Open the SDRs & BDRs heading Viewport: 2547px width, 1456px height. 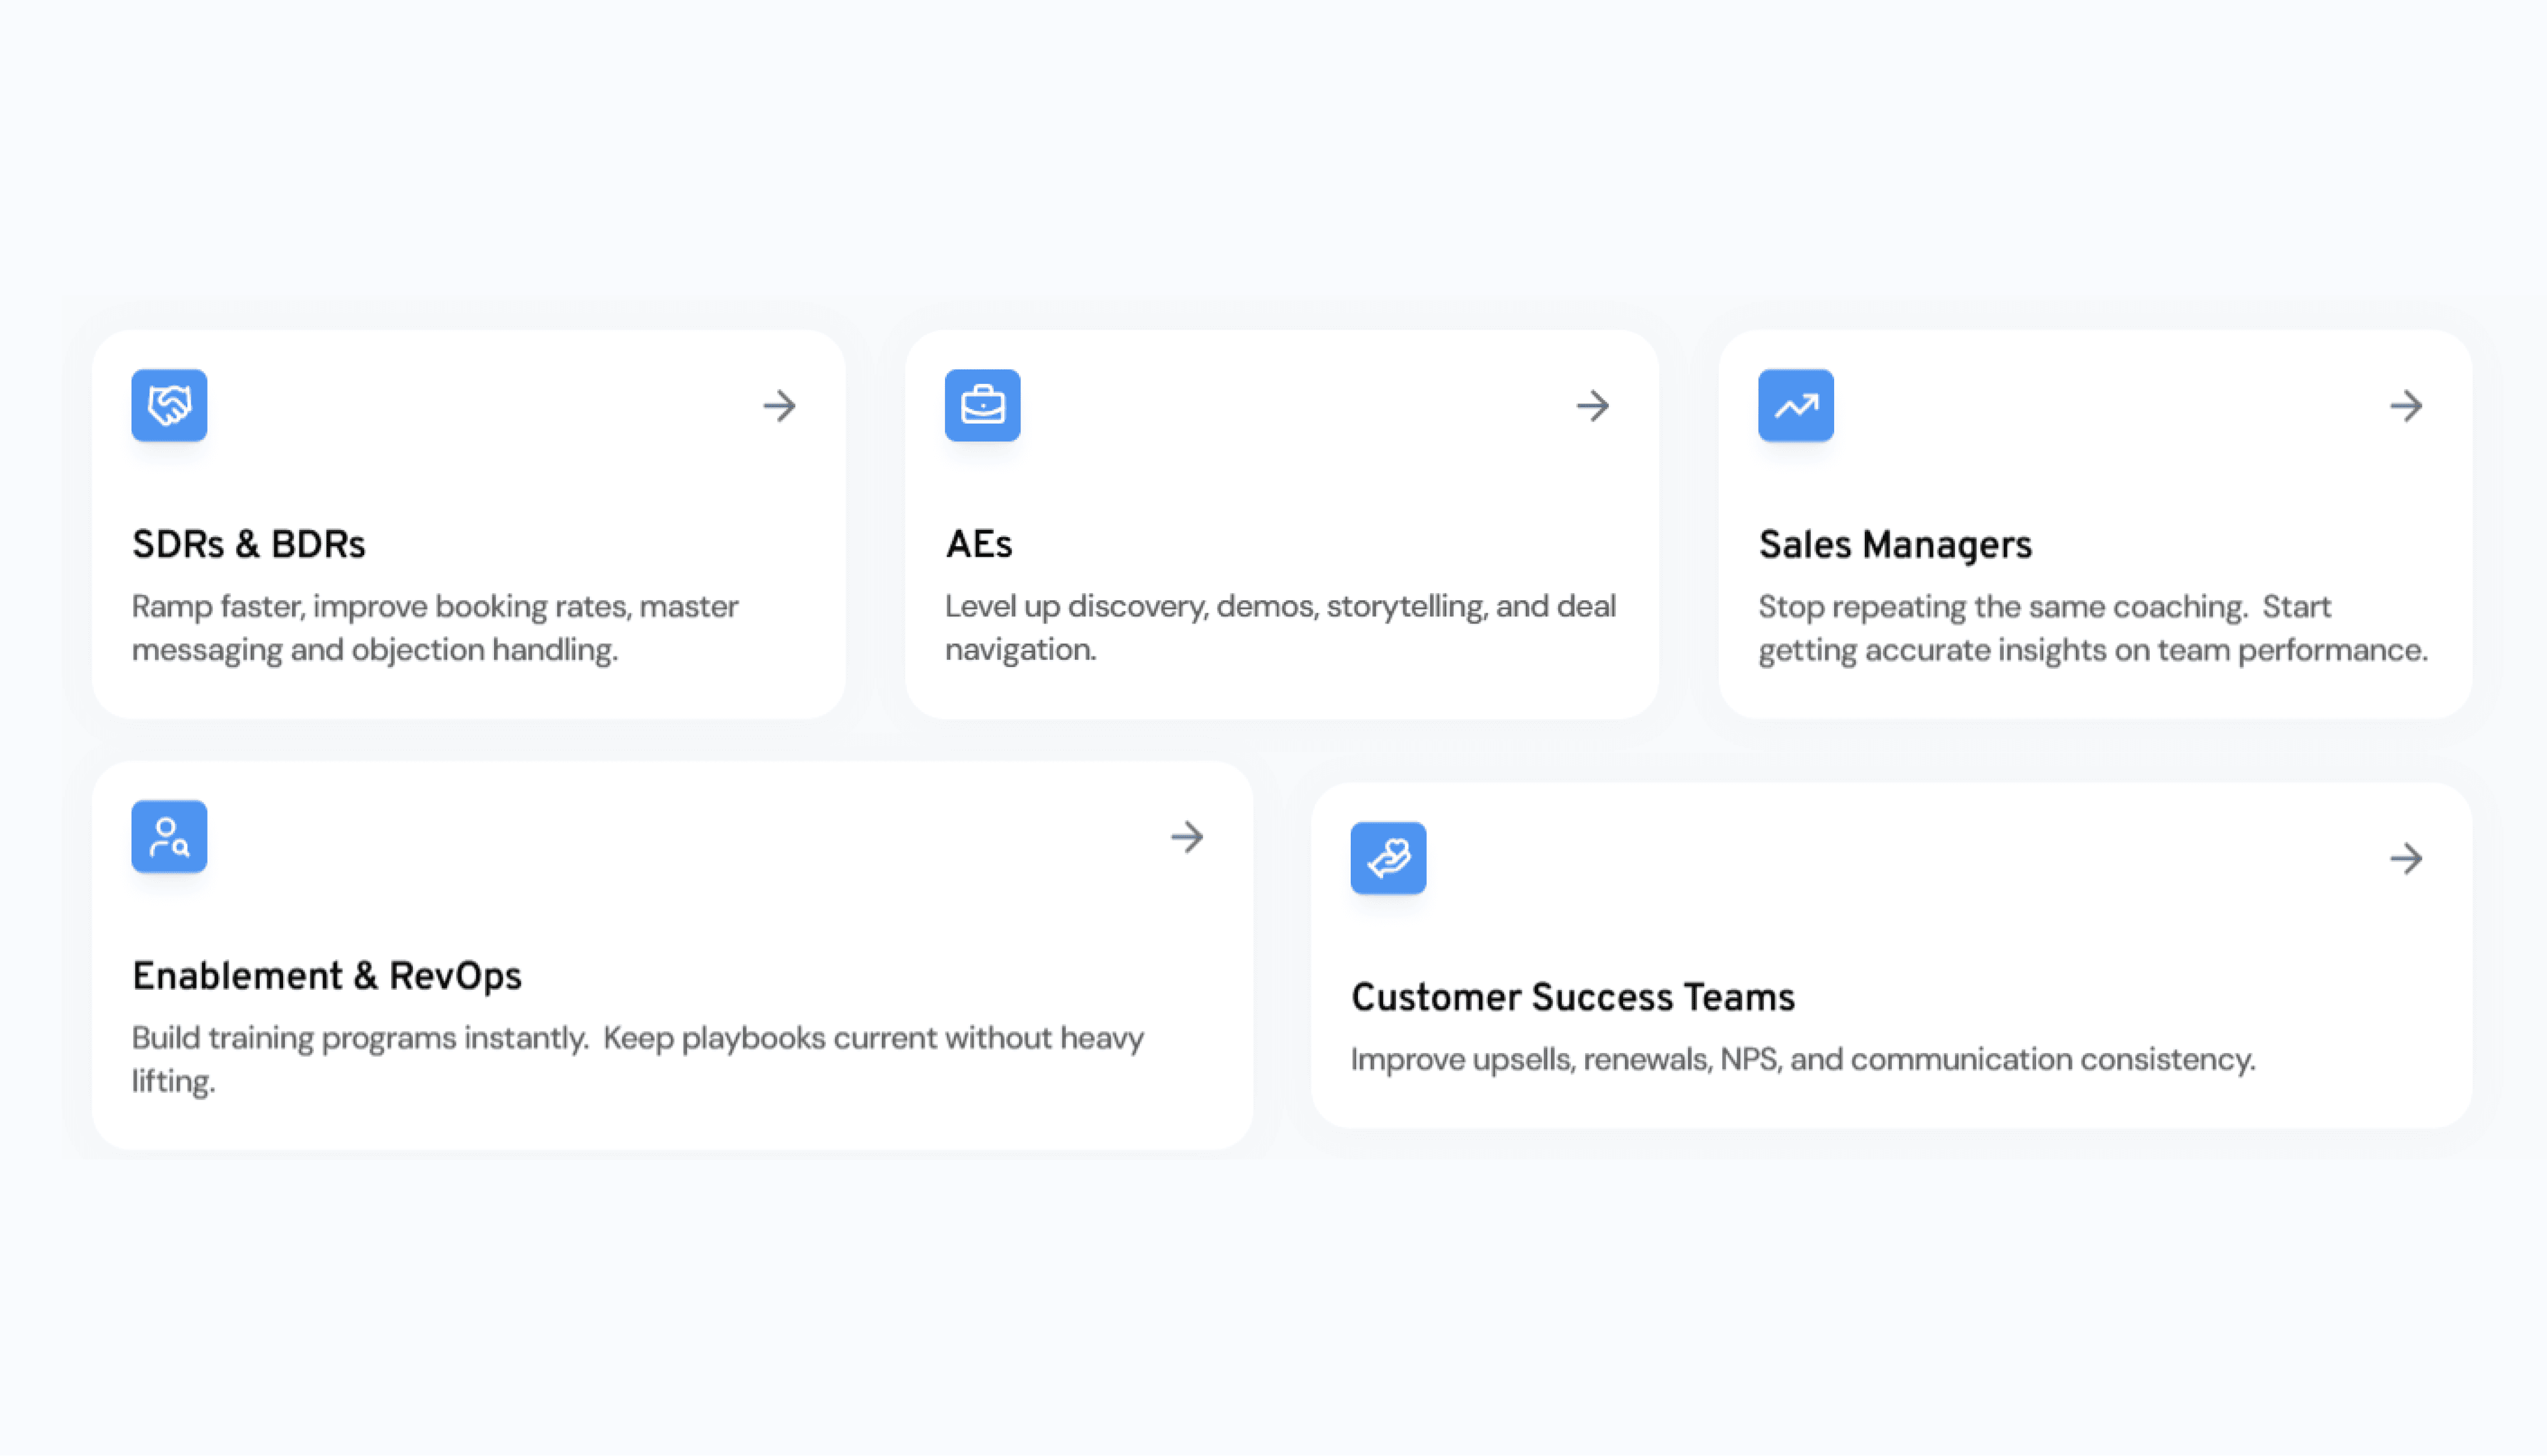tap(249, 544)
